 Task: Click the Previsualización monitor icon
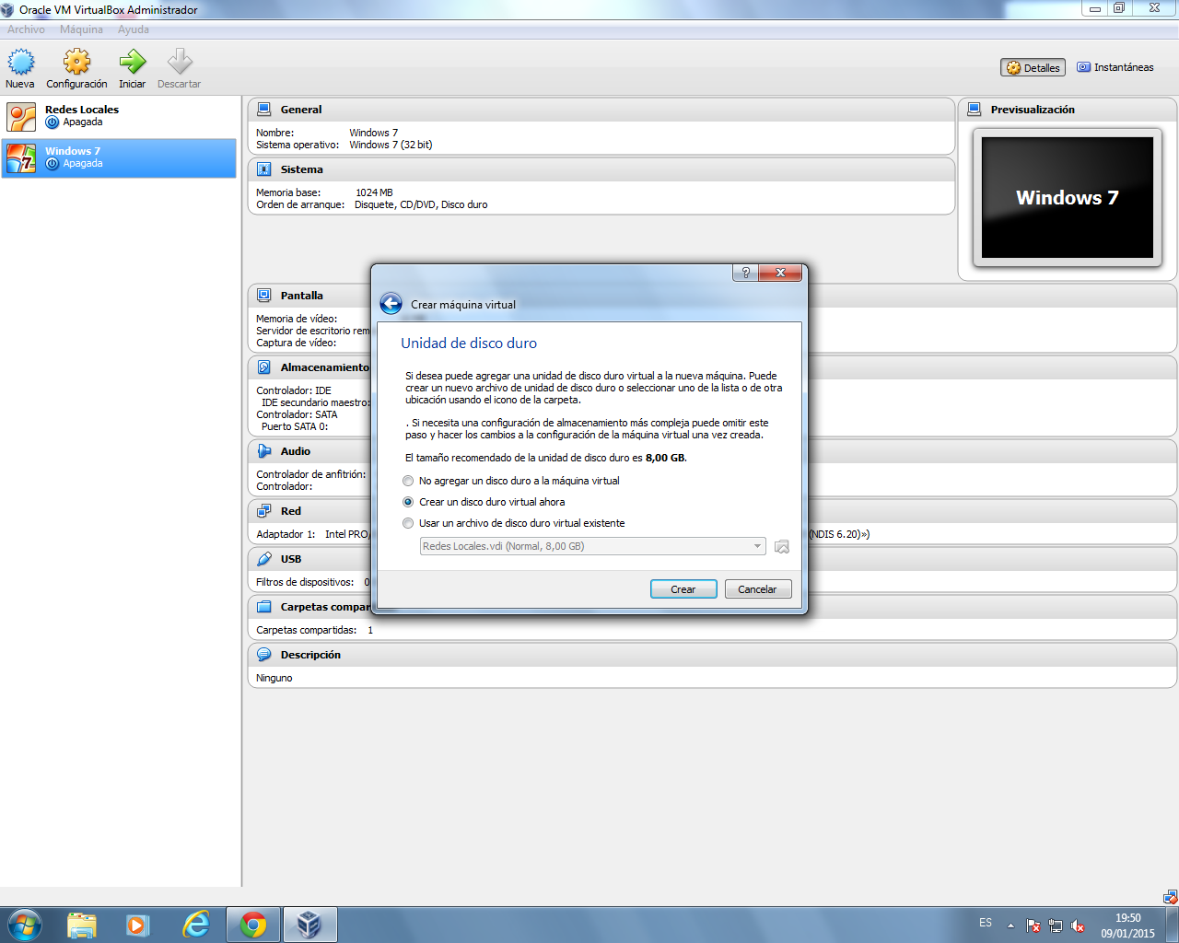click(975, 110)
